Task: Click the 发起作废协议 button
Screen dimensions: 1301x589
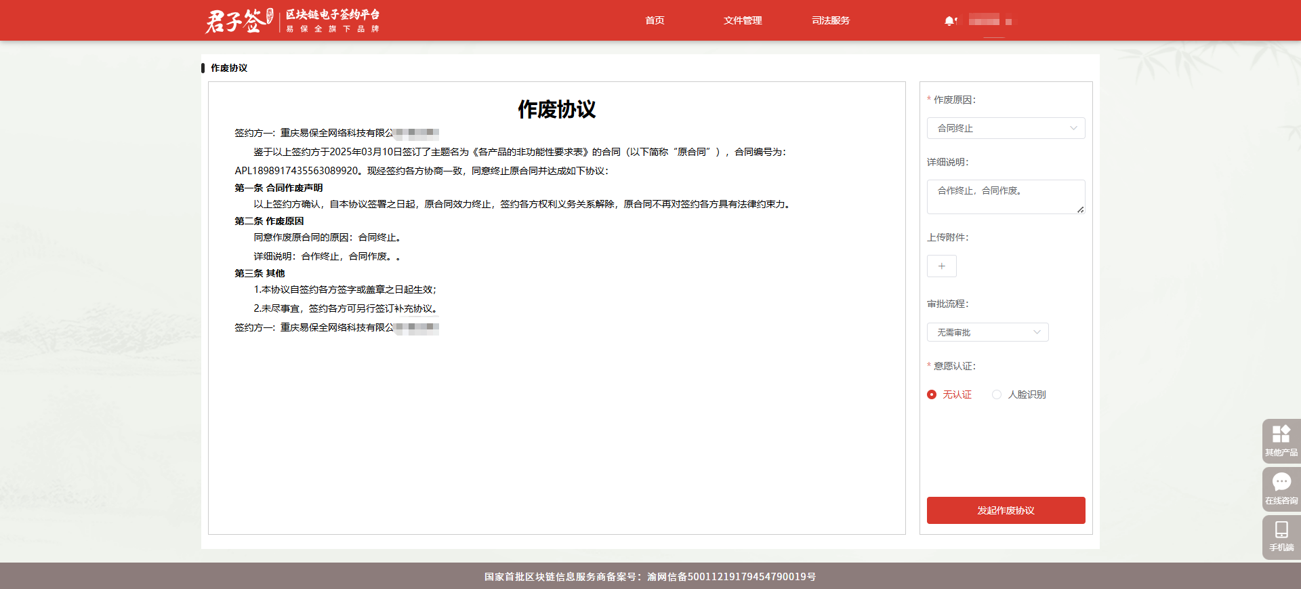Action: click(x=1006, y=510)
